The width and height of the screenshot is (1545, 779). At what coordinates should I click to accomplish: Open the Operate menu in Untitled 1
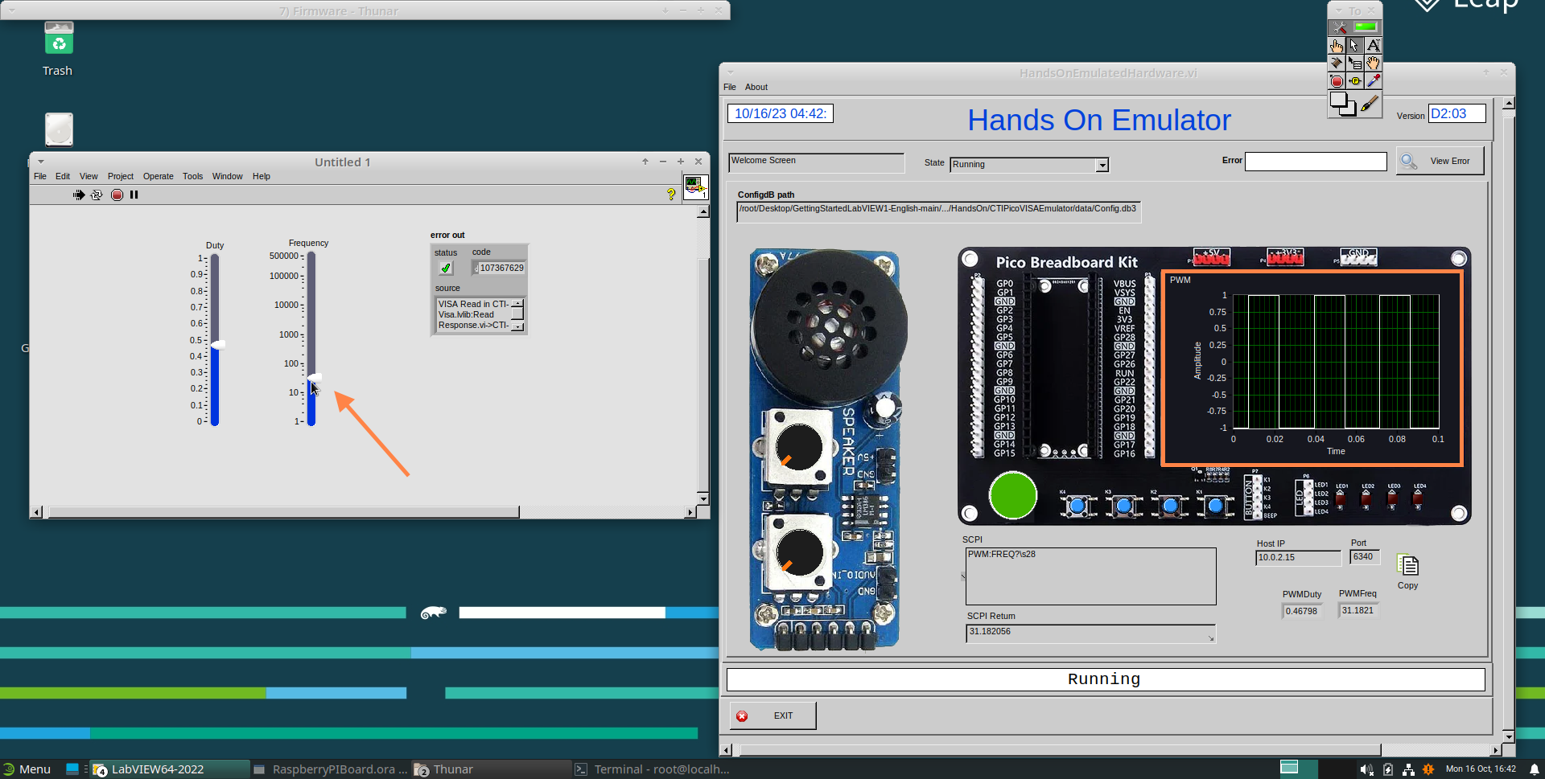click(159, 176)
